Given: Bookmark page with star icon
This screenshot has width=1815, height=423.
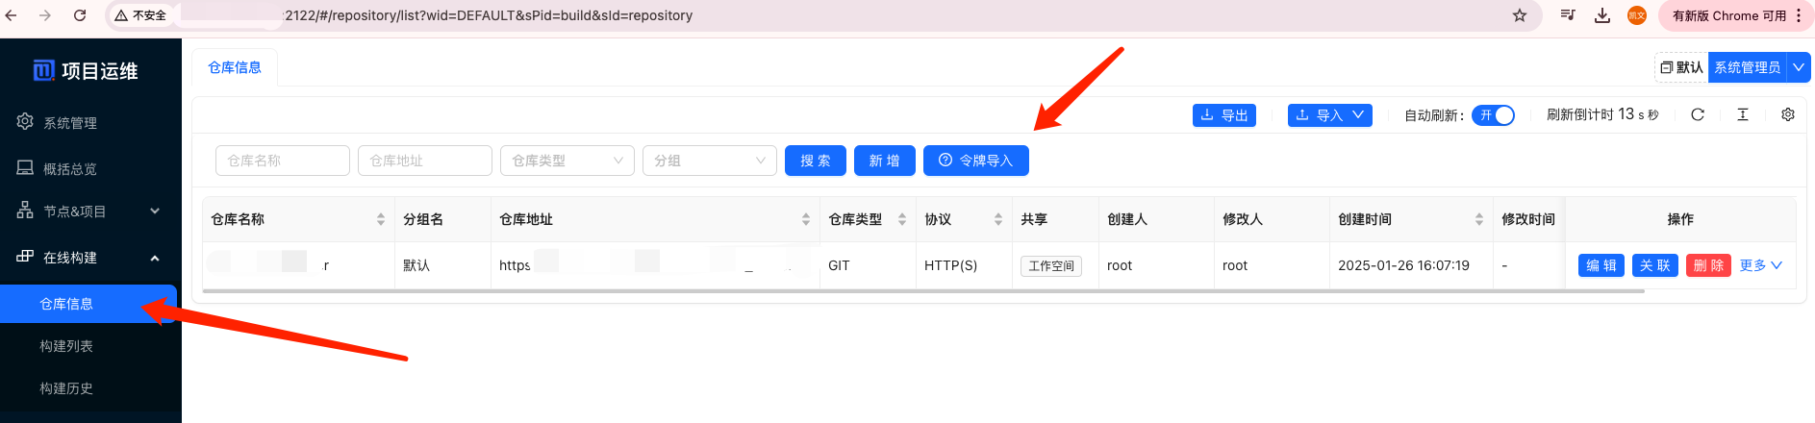Looking at the screenshot, I should click(1520, 15).
